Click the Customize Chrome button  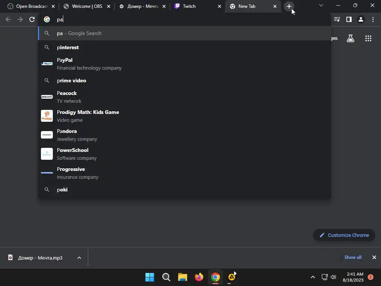pos(344,235)
